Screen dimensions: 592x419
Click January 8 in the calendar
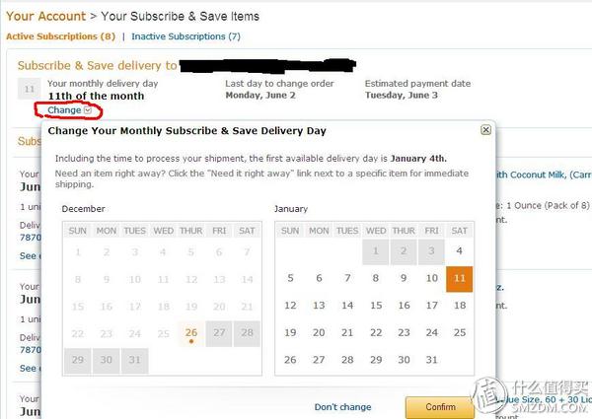376,279
